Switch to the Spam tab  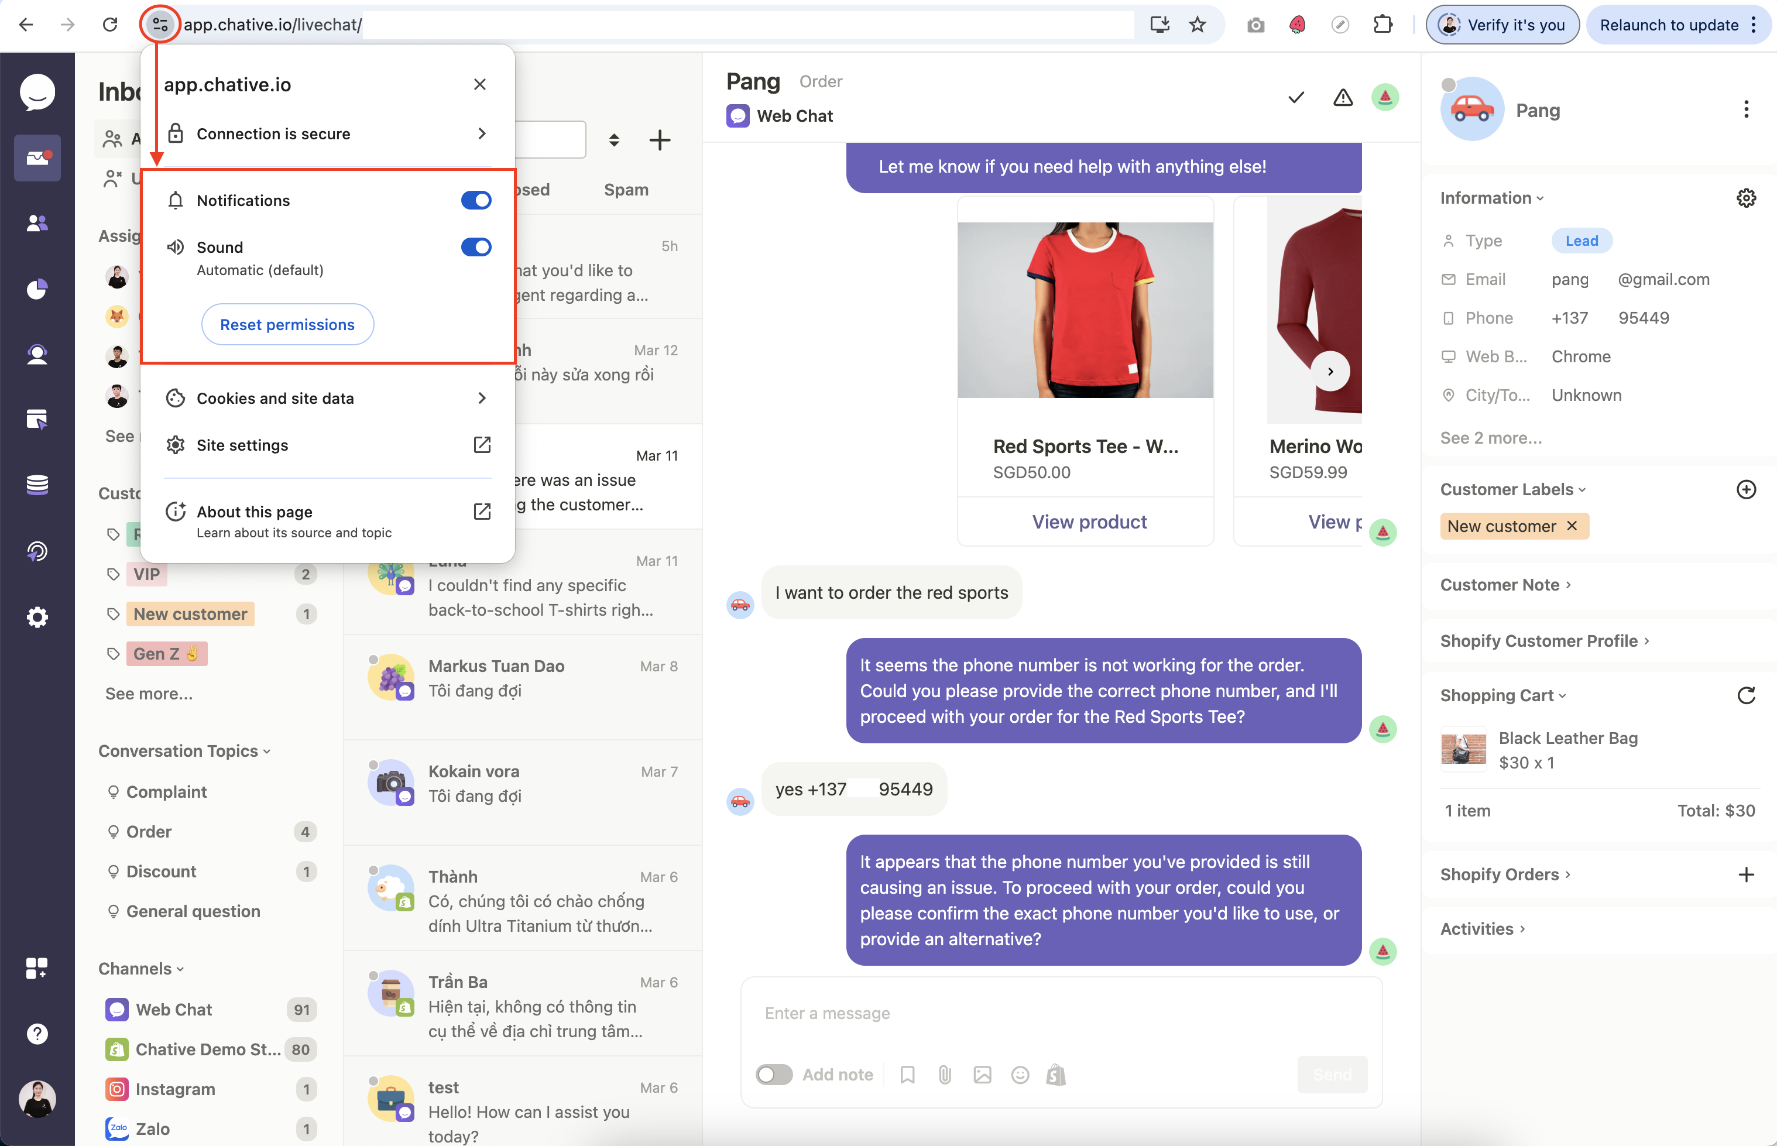click(x=626, y=190)
